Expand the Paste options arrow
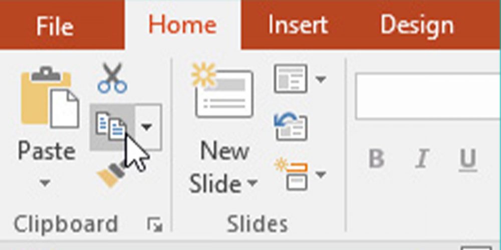This screenshot has height=250, width=501. point(45,183)
